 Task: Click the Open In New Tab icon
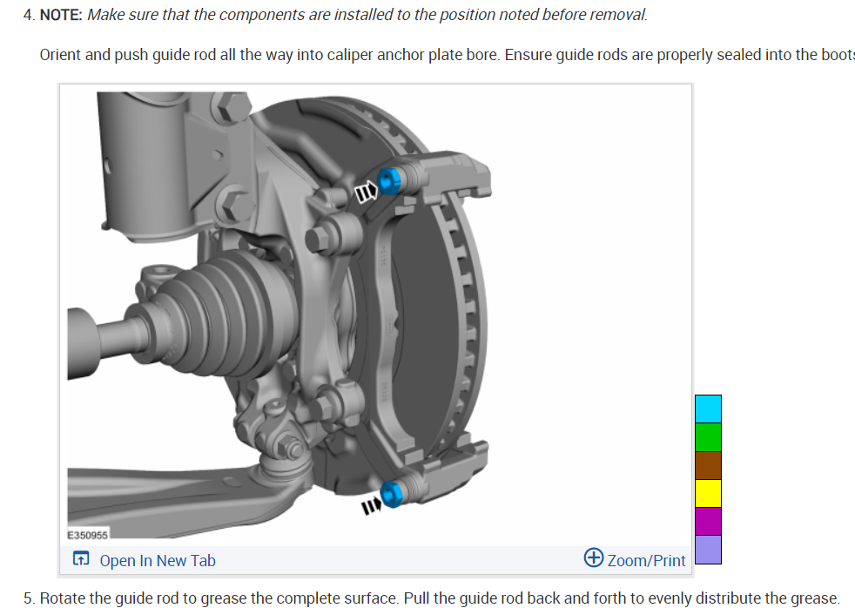point(81,558)
